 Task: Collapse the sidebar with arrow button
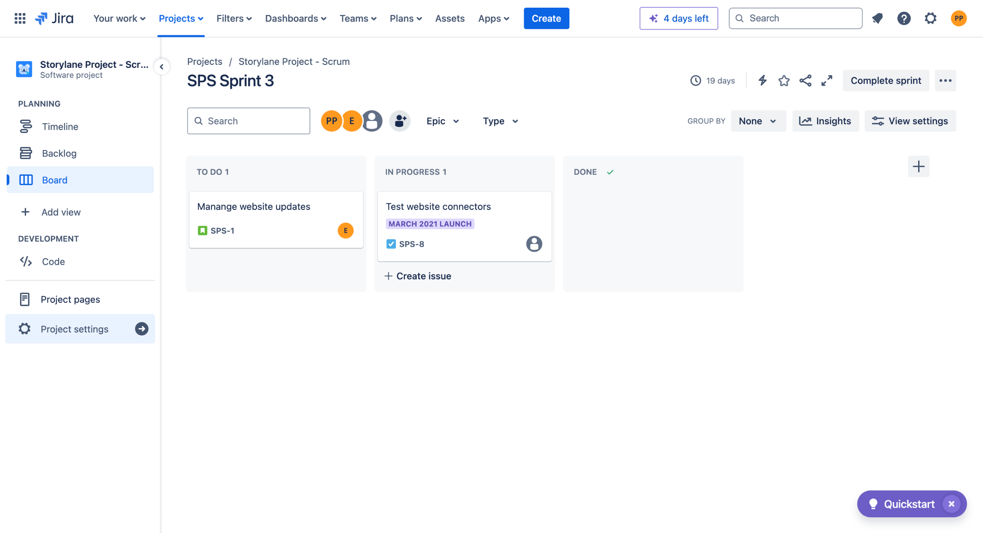tap(162, 67)
